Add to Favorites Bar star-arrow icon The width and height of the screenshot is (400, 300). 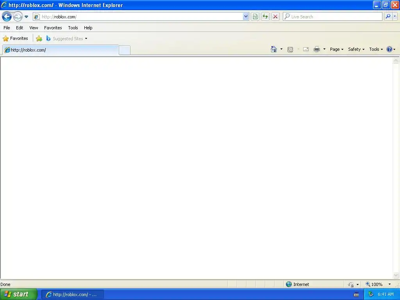[x=39, y=39]
